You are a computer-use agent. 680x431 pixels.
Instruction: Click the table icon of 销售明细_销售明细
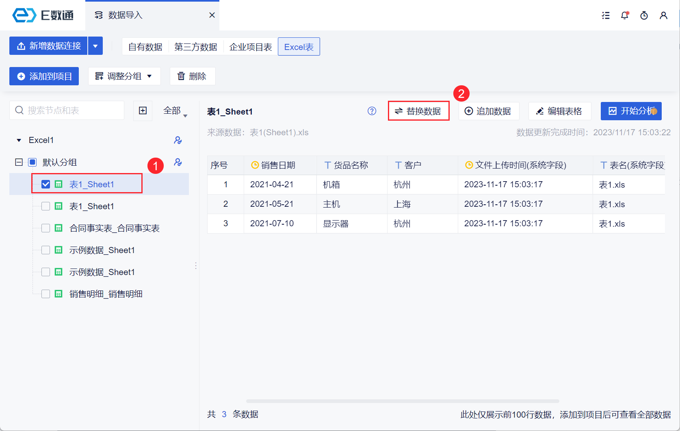tap(58, 294)
